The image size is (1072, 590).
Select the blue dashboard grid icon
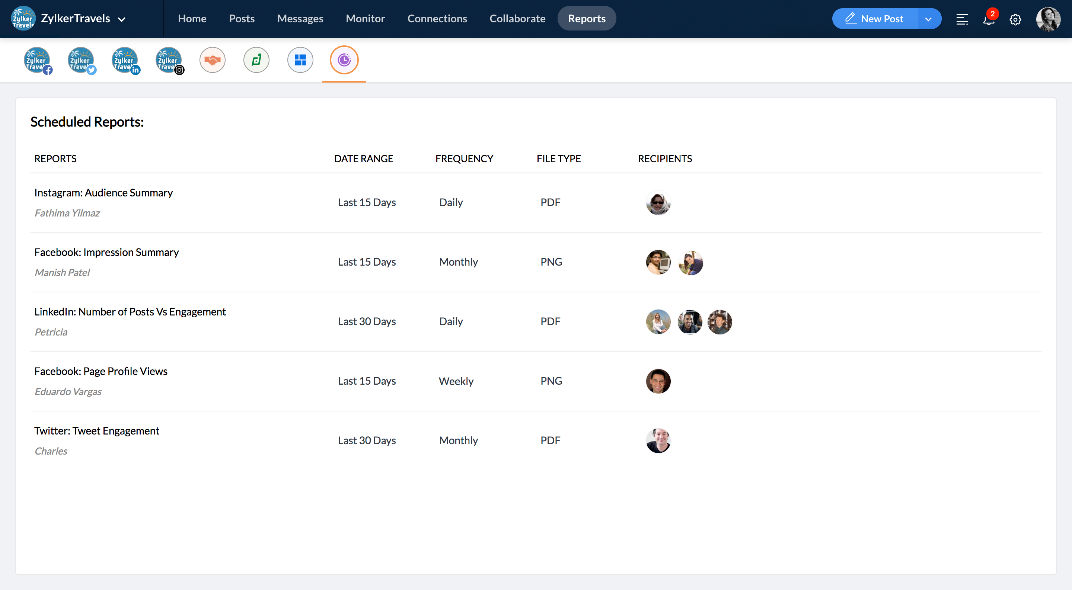pos(300,60)
